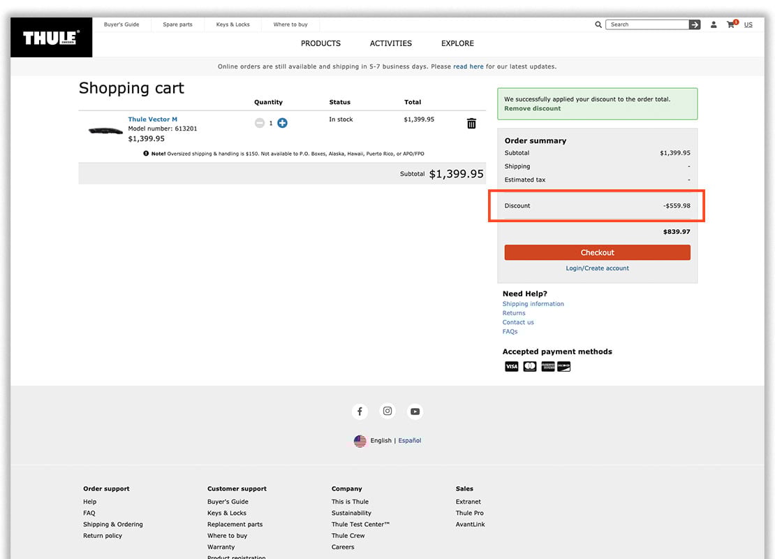
Task: Open Thule's Instagram icon
Action: pos(387,412)
